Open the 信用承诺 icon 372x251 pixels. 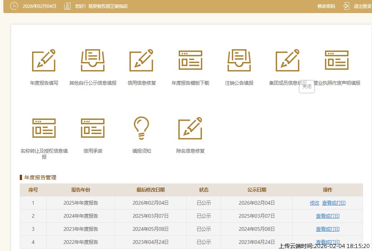click(x=93, y=128)
